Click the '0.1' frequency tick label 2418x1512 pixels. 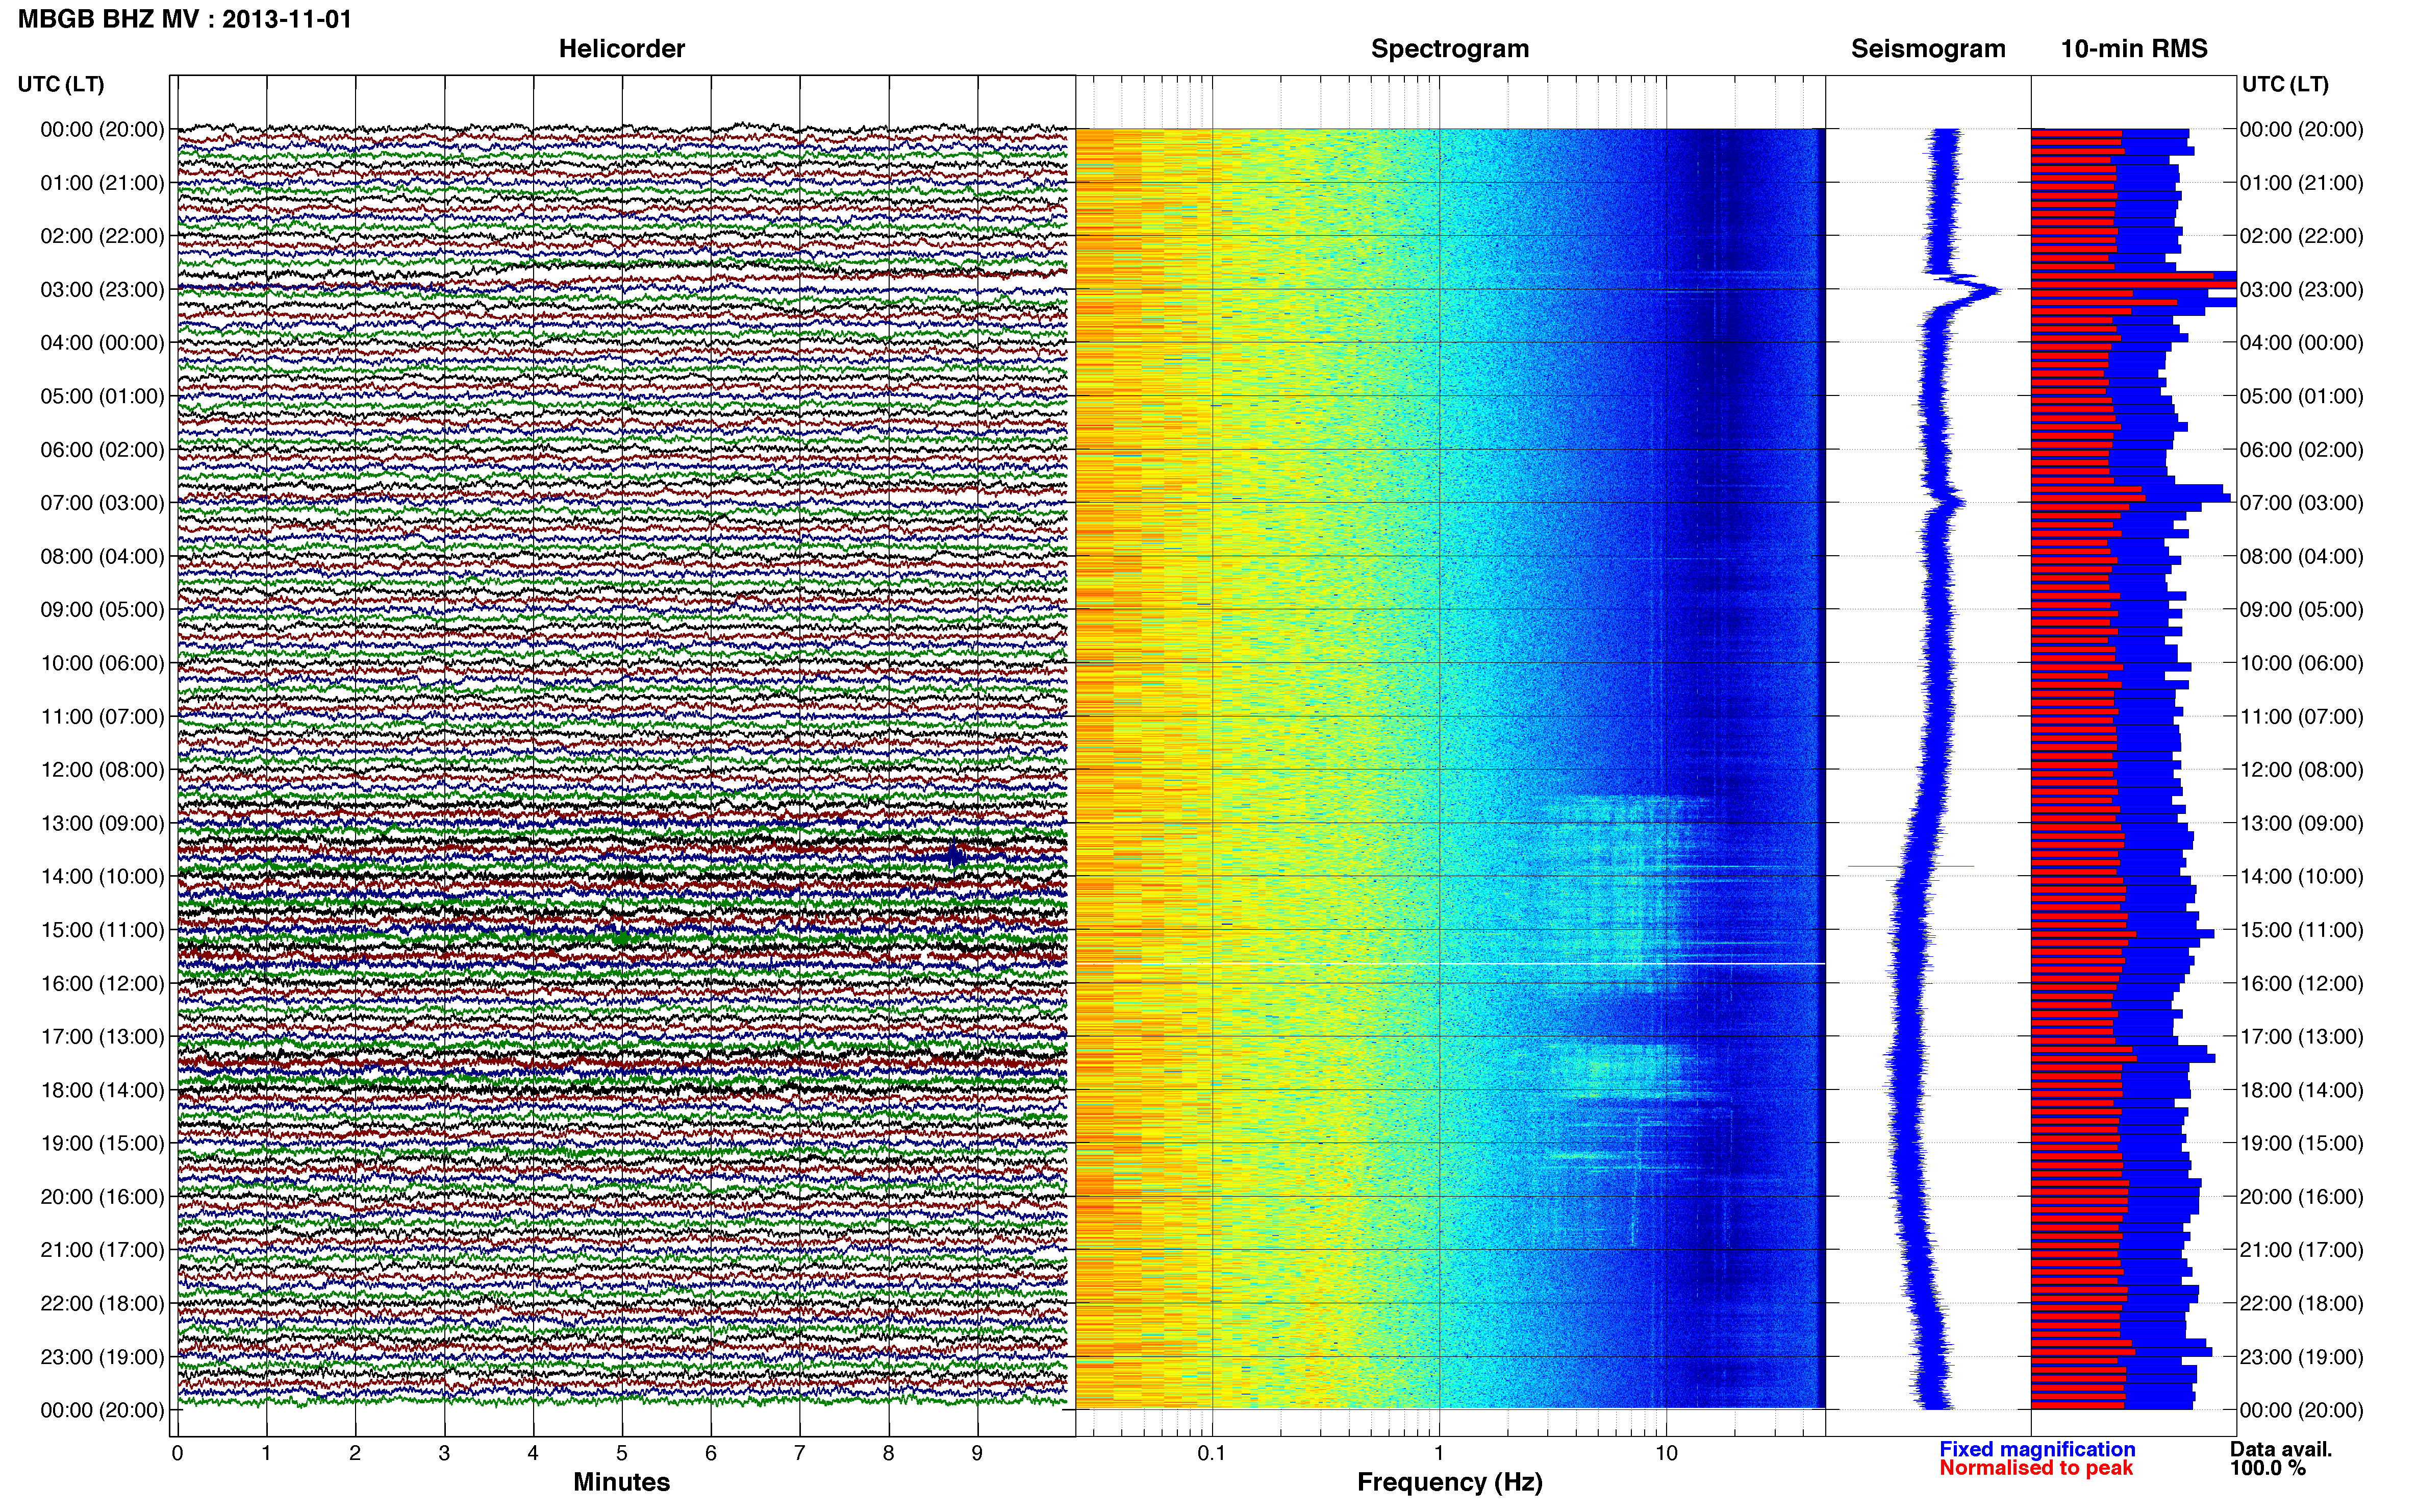tap(1212, 1453)
